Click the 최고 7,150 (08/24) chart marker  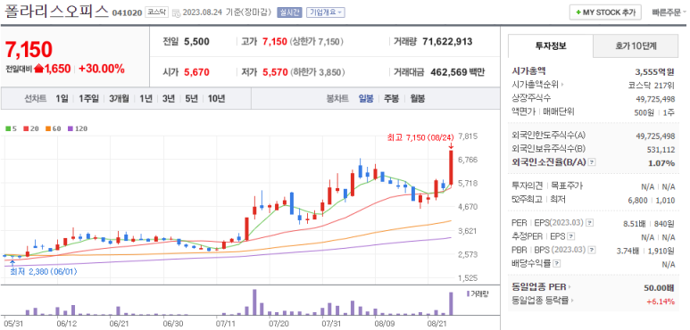(x=420, y=137)
